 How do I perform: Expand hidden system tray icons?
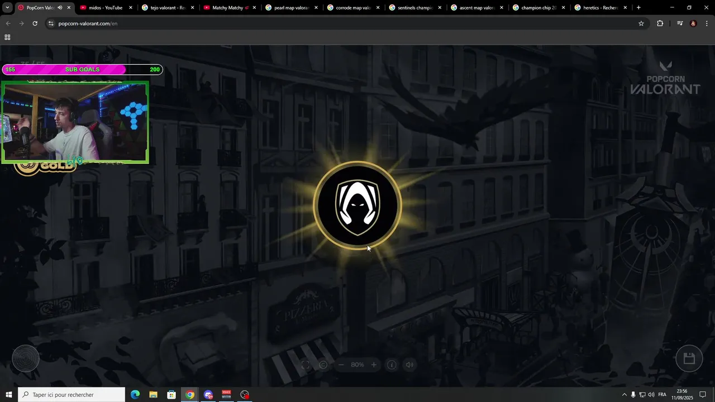624,395
